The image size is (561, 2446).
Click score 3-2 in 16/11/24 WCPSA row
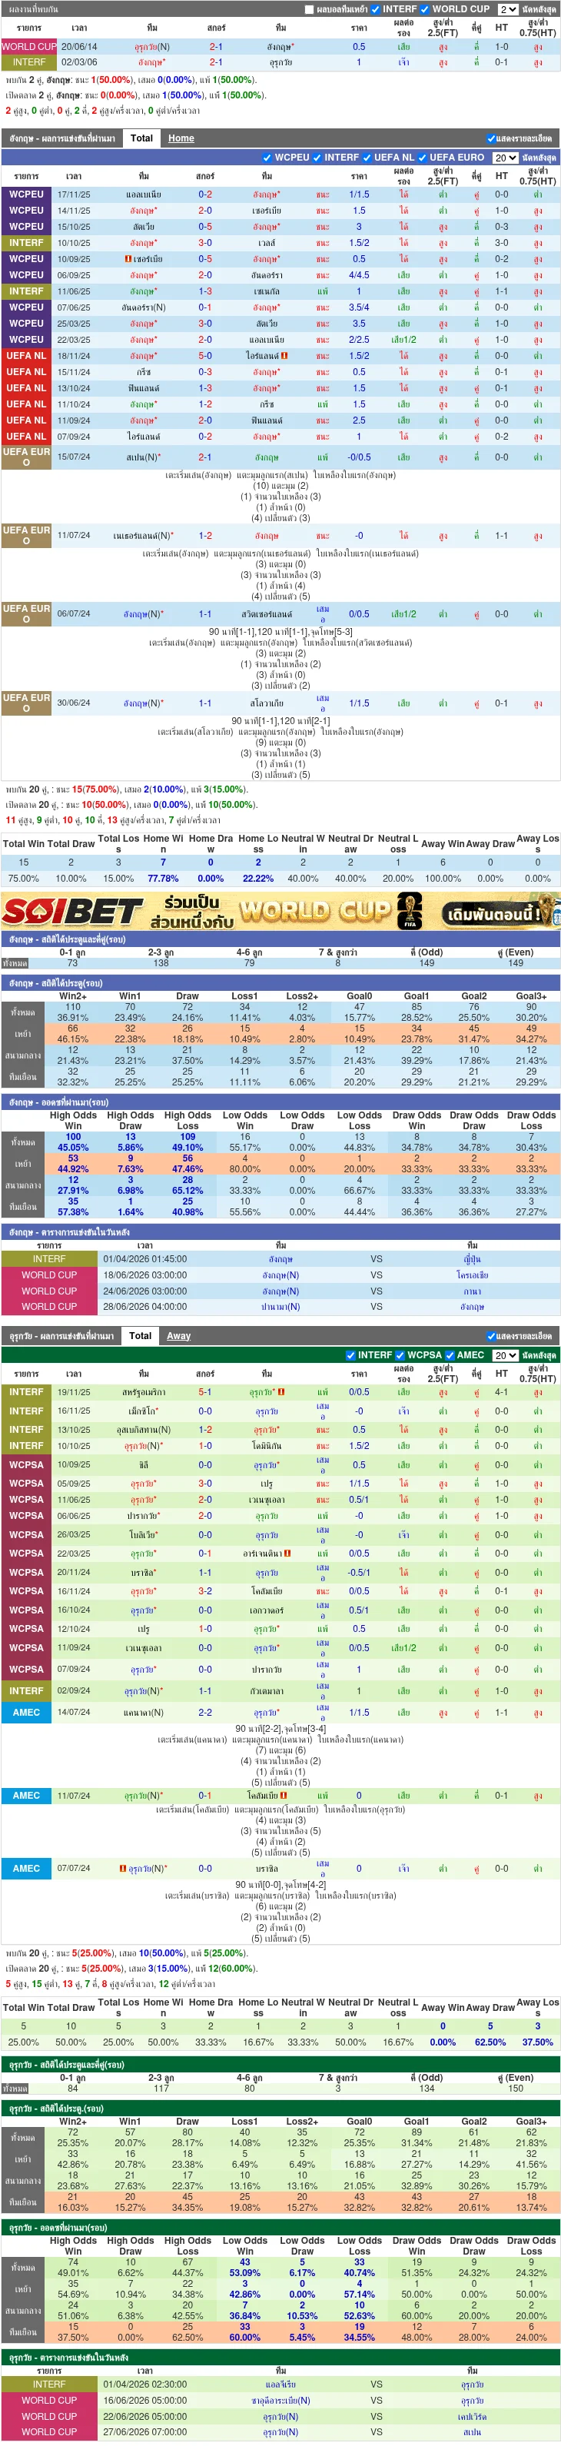(x=205, y=1590)
